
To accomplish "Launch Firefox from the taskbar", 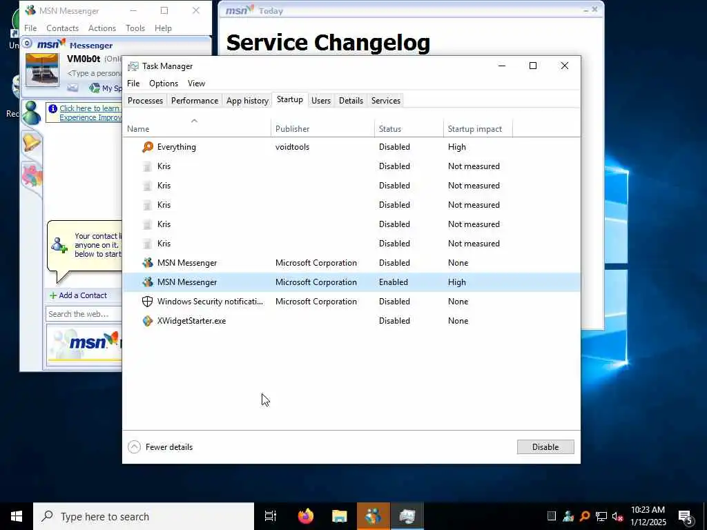I will [x=306, y=516].
